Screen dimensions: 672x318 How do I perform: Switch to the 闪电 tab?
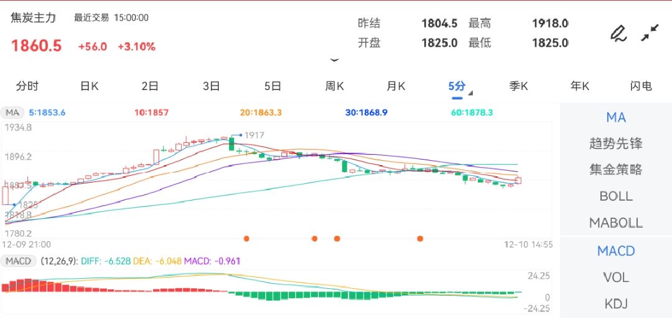[x=641, y=86]
